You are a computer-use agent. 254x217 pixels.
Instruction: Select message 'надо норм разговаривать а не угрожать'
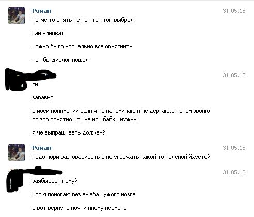(121, 157)
